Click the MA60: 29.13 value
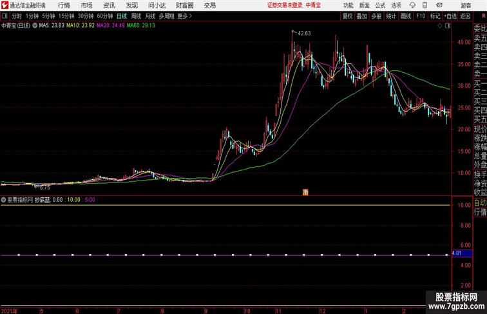Viewport: 487px width, 314px height. click(140, 26)
